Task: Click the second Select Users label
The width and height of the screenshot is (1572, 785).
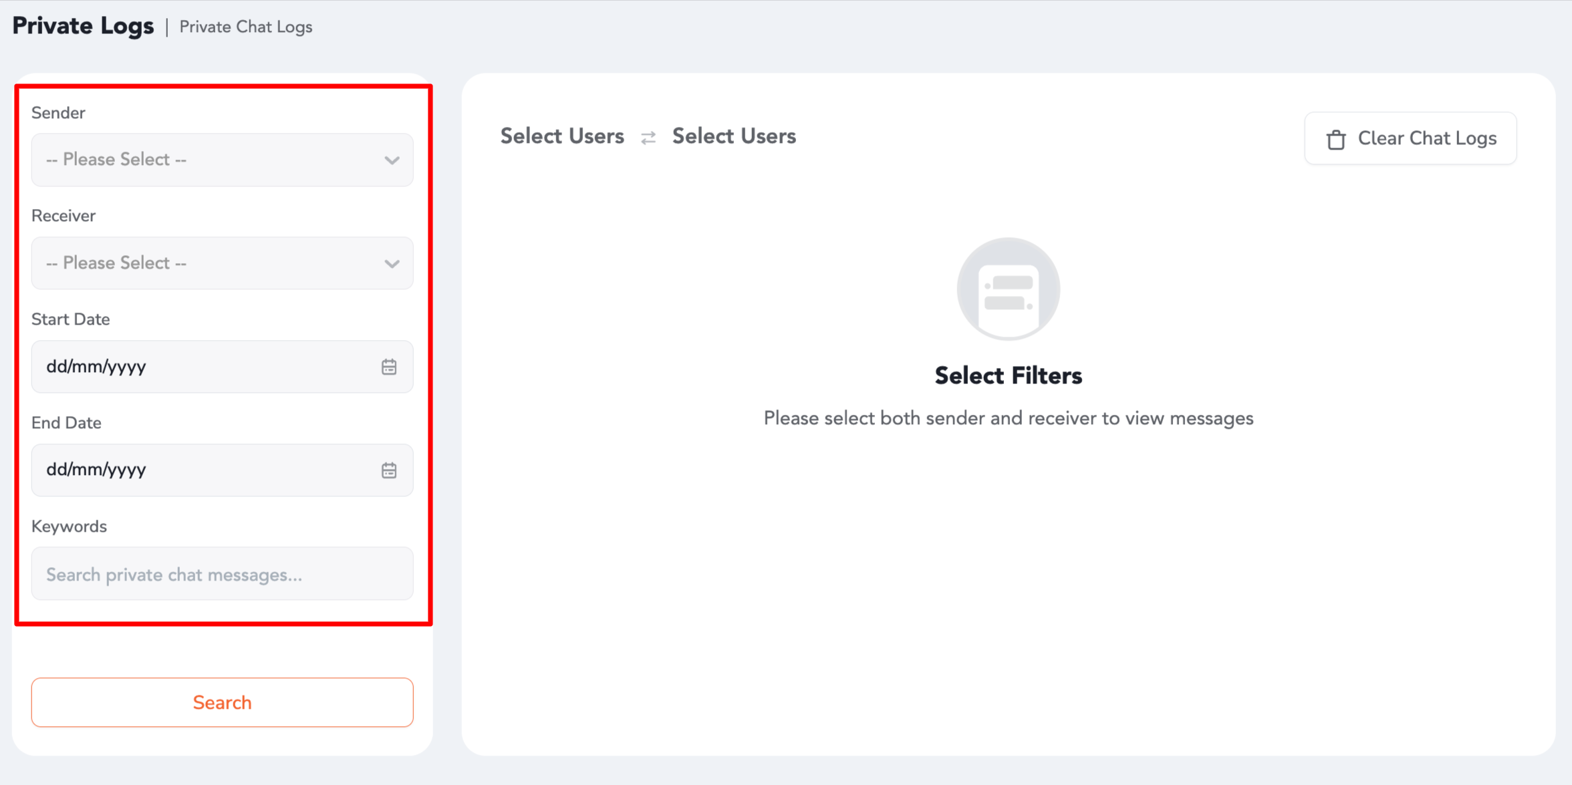Action: (734, 136)
